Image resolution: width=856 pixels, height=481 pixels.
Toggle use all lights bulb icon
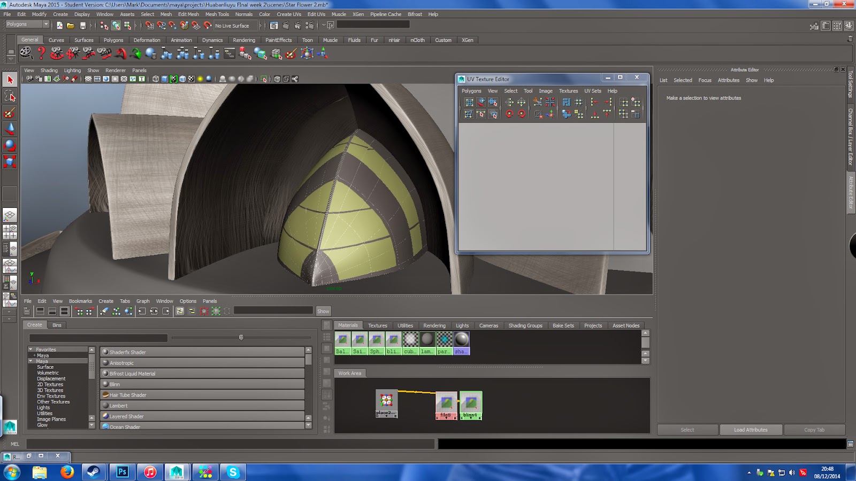[x=200, y=79]
